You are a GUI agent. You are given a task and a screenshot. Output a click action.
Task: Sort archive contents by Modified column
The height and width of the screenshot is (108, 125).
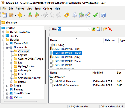pos(103,72)
